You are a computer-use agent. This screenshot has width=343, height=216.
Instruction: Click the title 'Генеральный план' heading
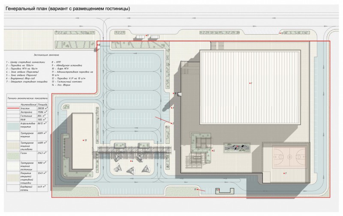[x=27, y=9]
